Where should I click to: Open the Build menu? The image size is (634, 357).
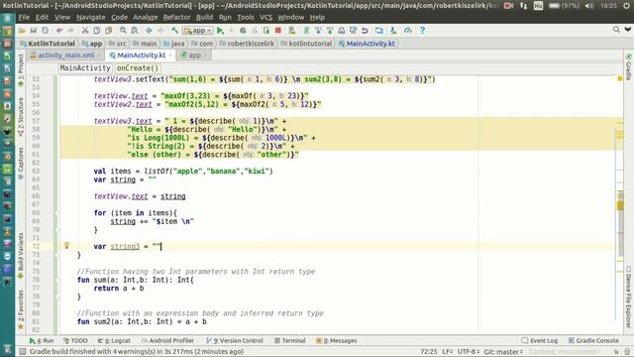click(204, 17)
